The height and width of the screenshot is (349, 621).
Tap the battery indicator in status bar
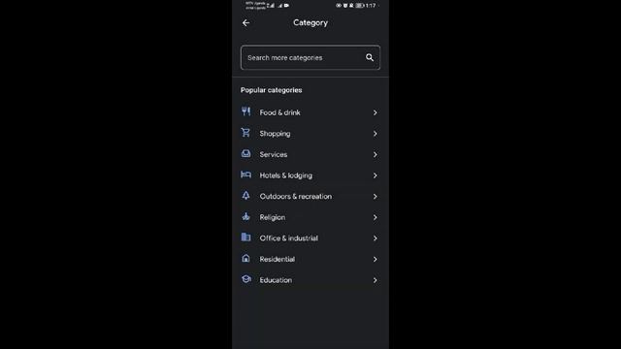[x=359, y=6]
